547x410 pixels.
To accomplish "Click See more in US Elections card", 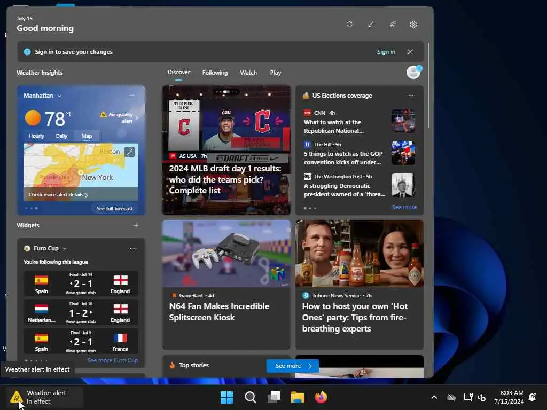I will [x=404, y=207].
